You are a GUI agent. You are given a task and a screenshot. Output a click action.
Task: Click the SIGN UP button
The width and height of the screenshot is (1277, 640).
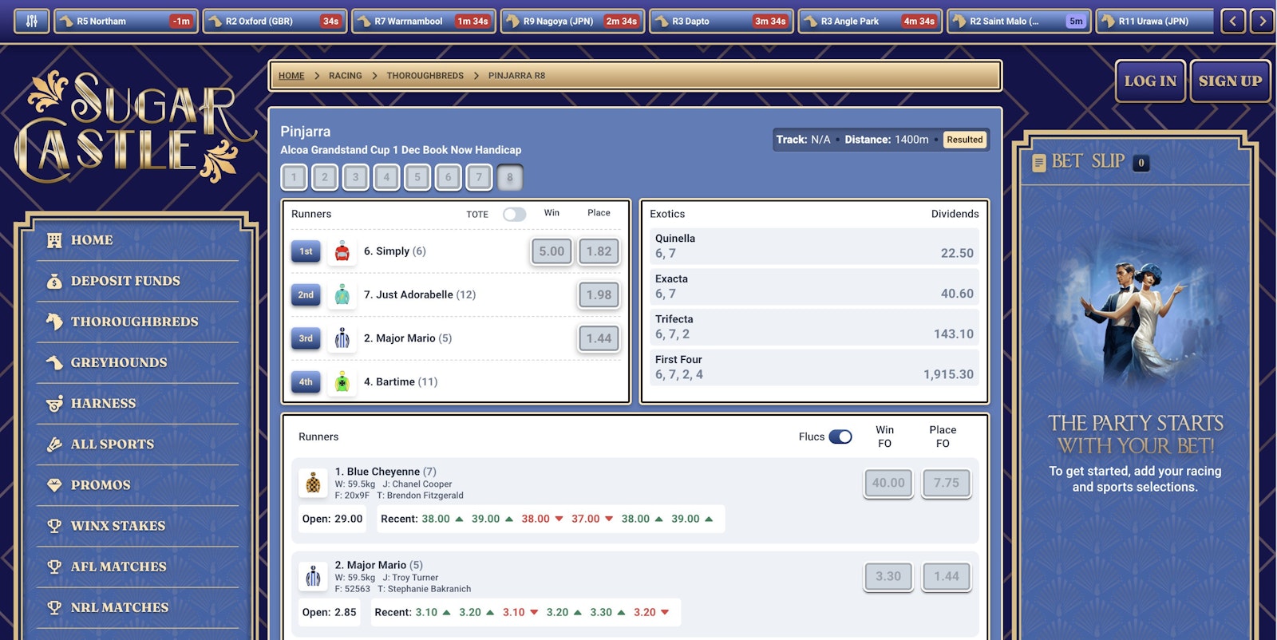[x=1230, y=81]
